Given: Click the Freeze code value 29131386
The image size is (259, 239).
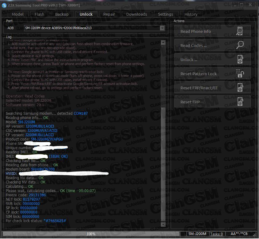Looking at the screenshot, I should pyautogui.click(x=37, y=195).
